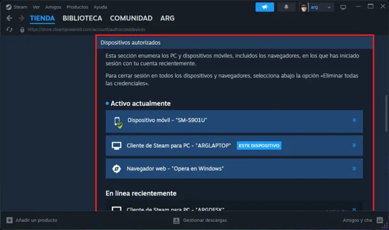Viewport: 389px width, 230px height.
Task: Open the Ayuda menu
Action: point(100,7)
